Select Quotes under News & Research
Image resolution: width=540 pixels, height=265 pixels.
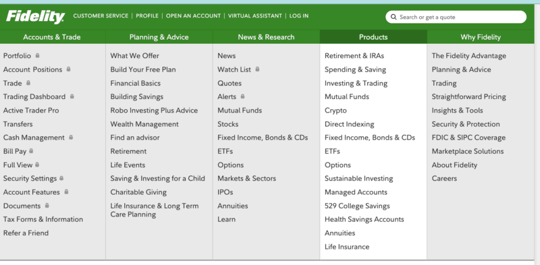coord(230,84)
